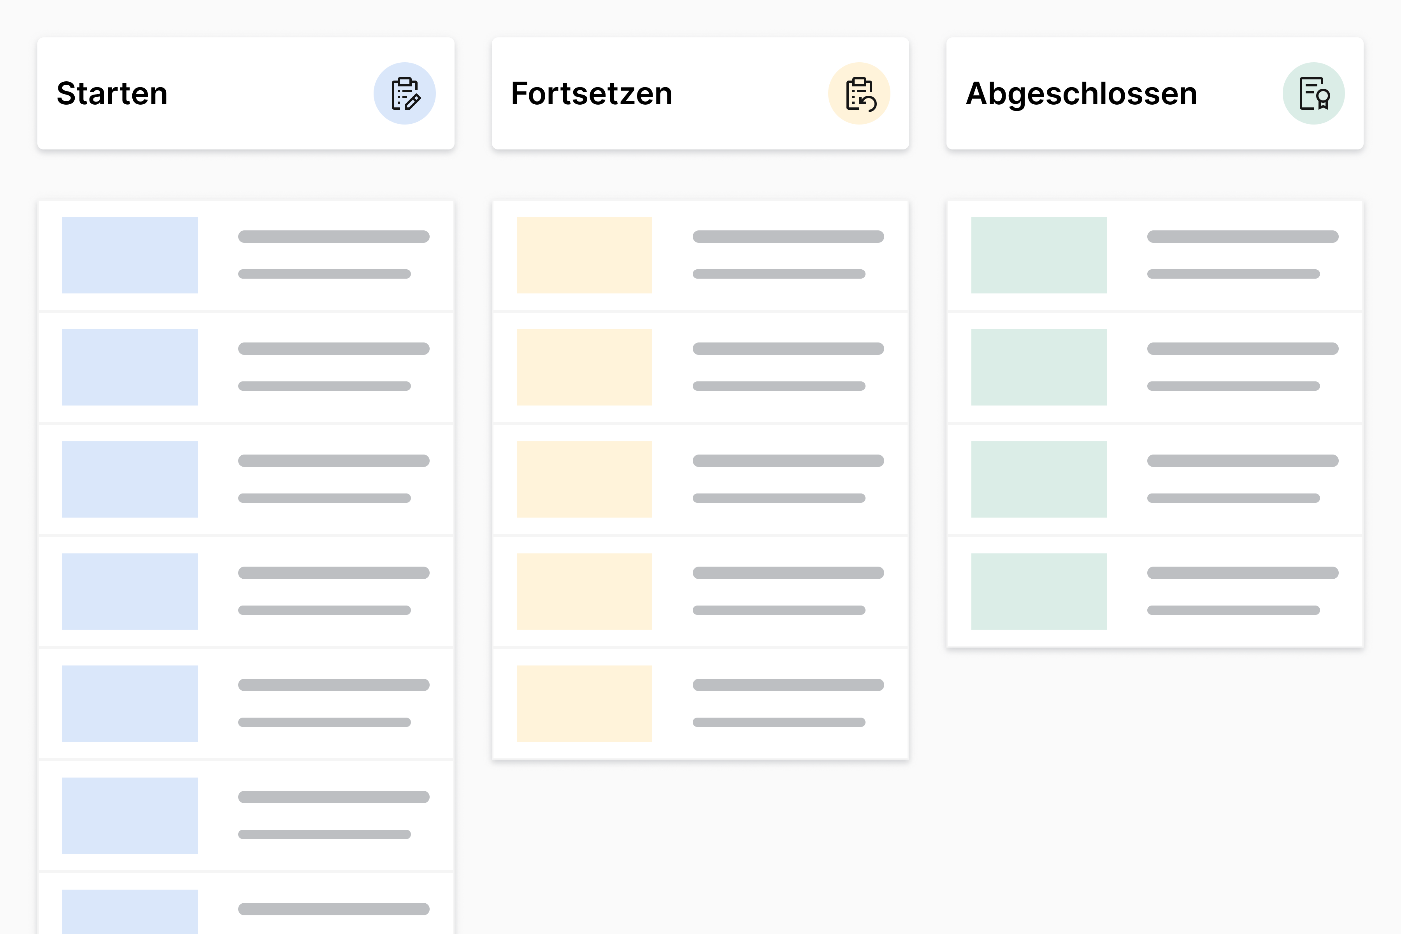Image resolution: width=1401 pixels, height=934 pixels.
Task: Open the last green thumbnail under Abgeschlossen
Action: pyautogui.click(x=1039, y=591)
